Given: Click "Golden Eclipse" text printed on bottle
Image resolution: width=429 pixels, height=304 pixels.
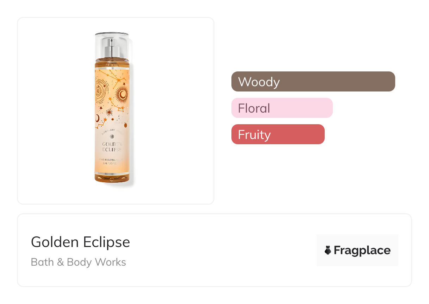Looking at the screenshot, I should [112, 147].
